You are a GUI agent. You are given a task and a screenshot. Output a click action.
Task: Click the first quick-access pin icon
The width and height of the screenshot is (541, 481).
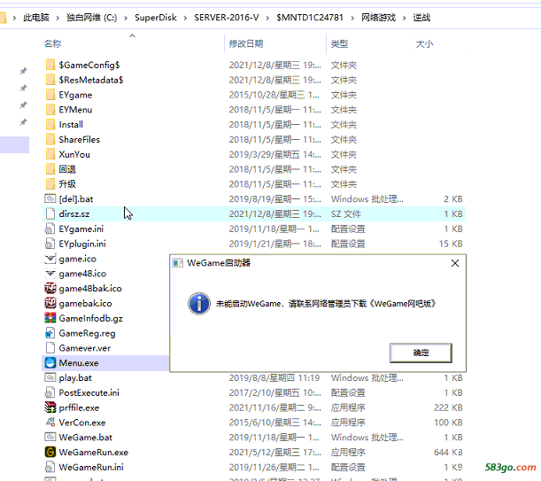(x=23, y=71)
